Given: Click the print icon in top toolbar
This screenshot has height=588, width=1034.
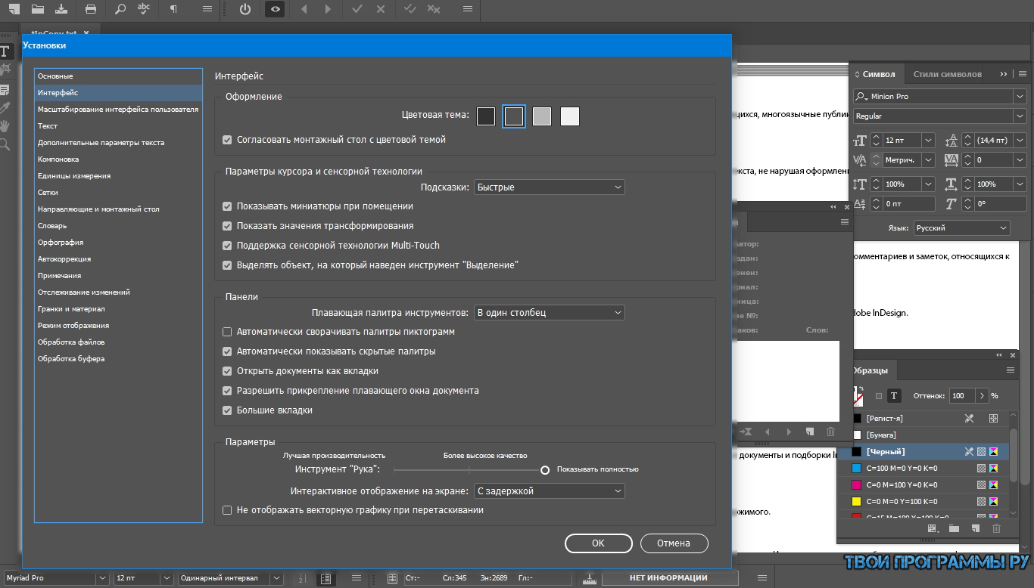Looking at the screenshot, I should click(x=91, y=9).
